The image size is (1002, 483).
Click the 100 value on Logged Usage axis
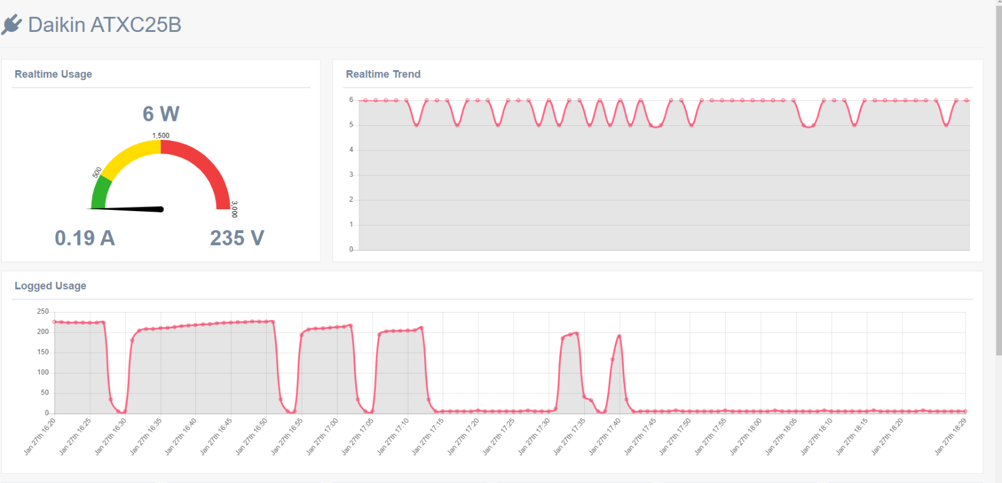pyautogui.click(x=43, y=372)
